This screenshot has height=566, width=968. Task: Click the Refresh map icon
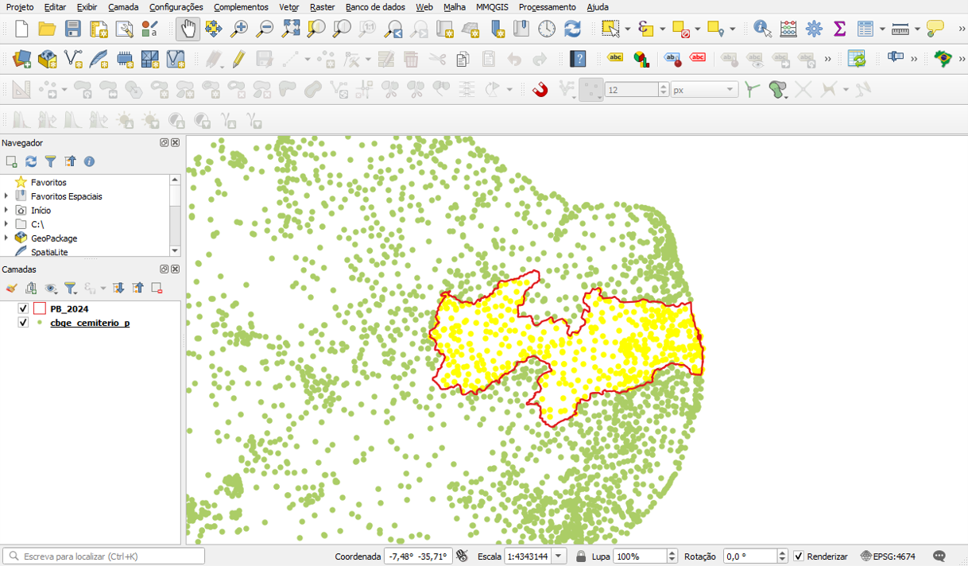572,29
